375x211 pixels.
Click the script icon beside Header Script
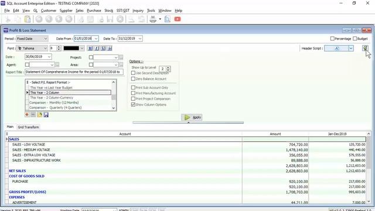[365, 48]
